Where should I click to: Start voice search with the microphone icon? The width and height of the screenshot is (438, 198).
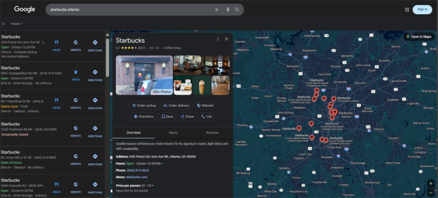pyautogui.click(x=228, y=10)
